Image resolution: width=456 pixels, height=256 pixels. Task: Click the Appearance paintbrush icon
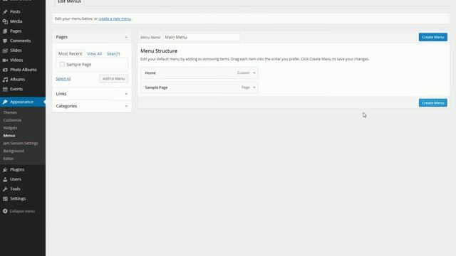coord(5,102)
